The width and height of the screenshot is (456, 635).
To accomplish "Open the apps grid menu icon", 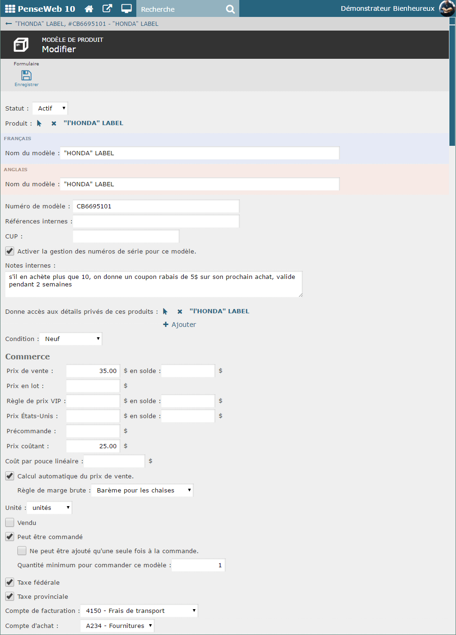I will click(x=10, y=9).
